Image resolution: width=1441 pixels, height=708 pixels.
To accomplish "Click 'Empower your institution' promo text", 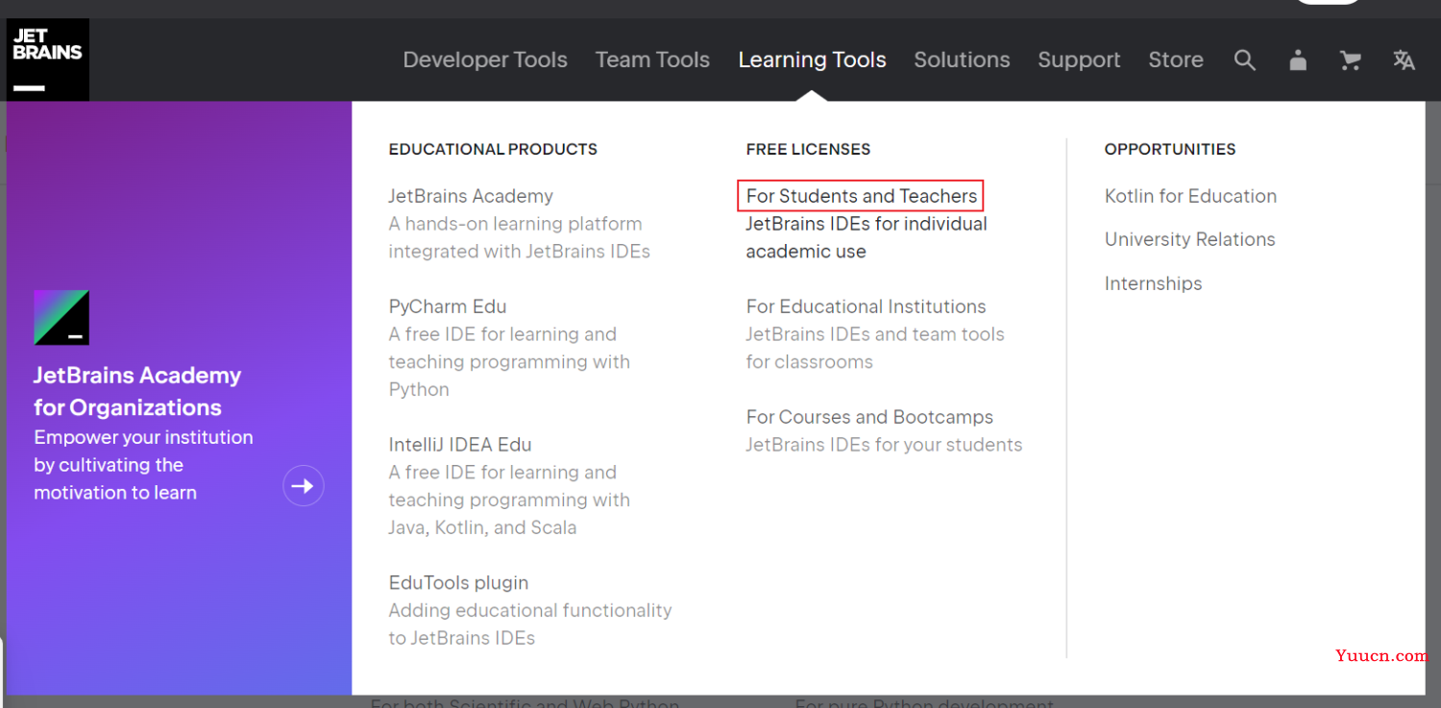I will point(143,465).
